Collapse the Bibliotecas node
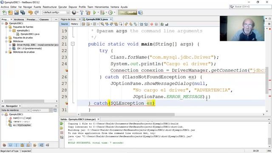 tap(6, 41)
